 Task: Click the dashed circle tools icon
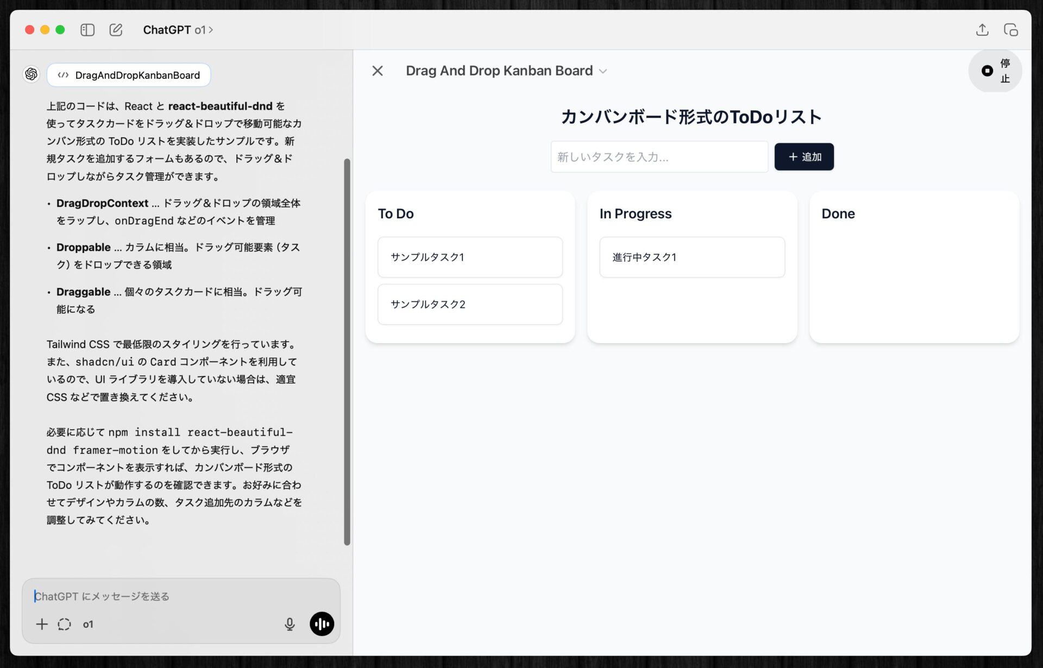(x=64, y=624)
